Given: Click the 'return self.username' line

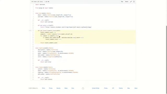Looking at the screenshot, I should click(x=47, y=22).
